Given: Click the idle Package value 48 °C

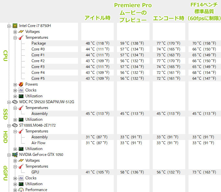Looking at the screenshot, I should click(x=97, y=43).
